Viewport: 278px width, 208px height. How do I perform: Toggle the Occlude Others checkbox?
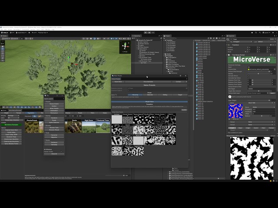(x=248, y=76)
